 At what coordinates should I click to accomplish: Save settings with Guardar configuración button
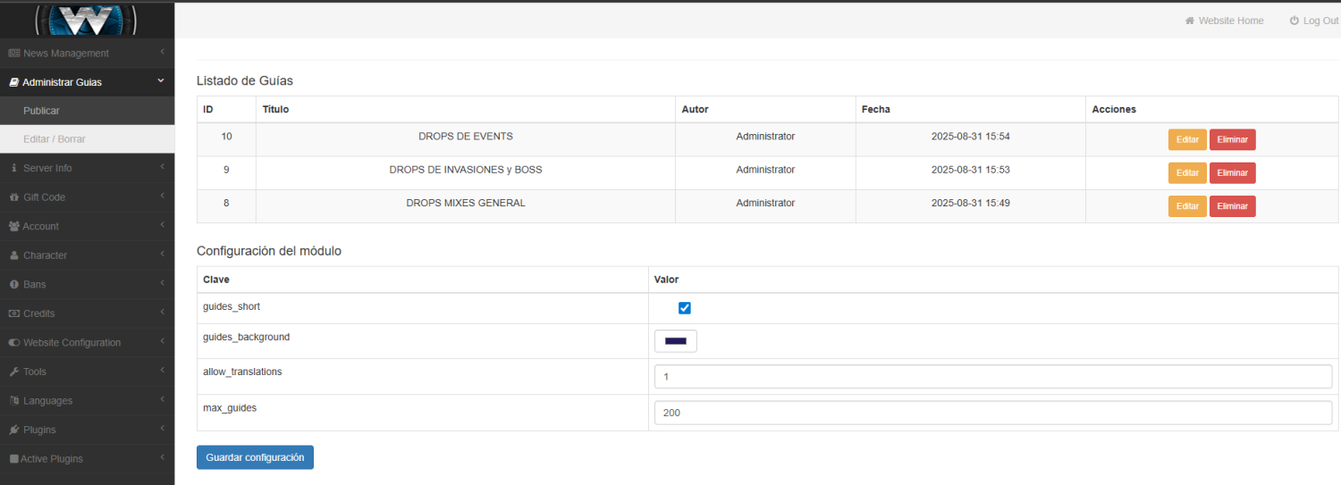tap(255, 457)
